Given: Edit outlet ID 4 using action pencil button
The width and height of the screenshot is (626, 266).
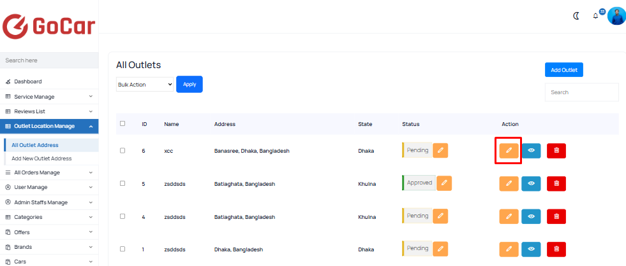Looking at the screenshot, I should pos(509,216).
